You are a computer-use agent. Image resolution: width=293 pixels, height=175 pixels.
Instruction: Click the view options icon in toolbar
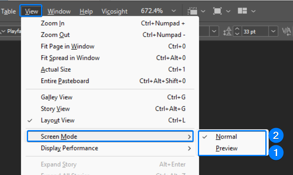192,11
